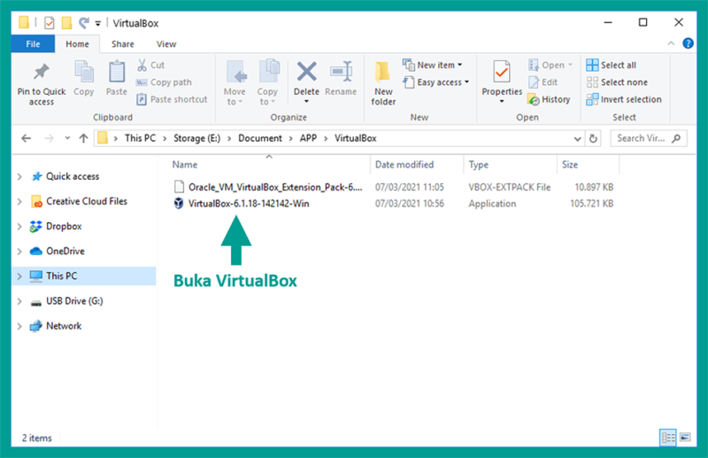
Task: Click the title bar new folder icon
Action: (66, 22)
